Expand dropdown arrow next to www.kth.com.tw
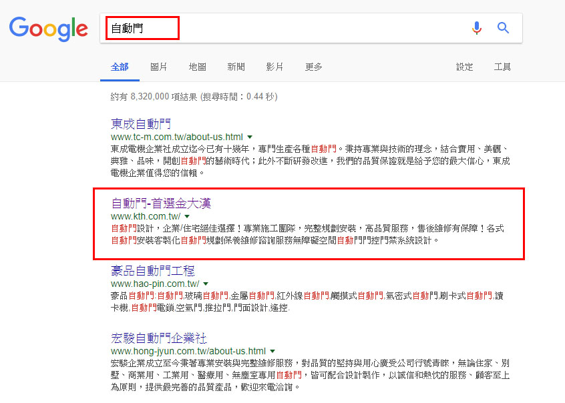Viewport: 565px width, 403px height. pyautogui.click(x=187, y=216)
